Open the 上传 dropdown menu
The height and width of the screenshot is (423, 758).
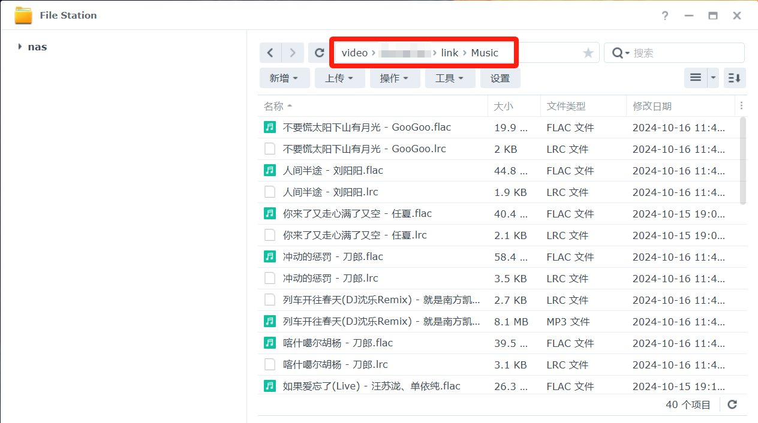[339, 78]
